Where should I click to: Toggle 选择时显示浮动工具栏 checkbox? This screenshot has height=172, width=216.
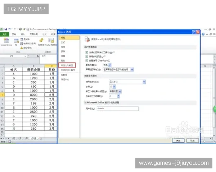click(x=87, y=52)
